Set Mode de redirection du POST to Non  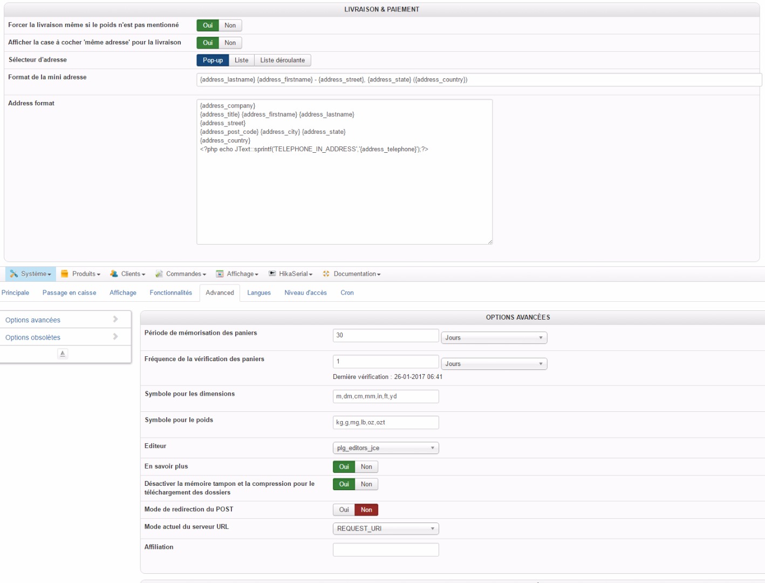tap(367, 510)
